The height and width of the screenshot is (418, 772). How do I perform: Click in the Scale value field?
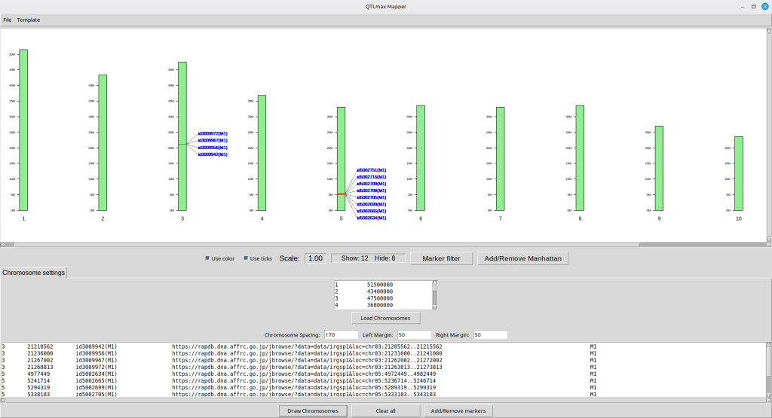(x=315, y=258)
